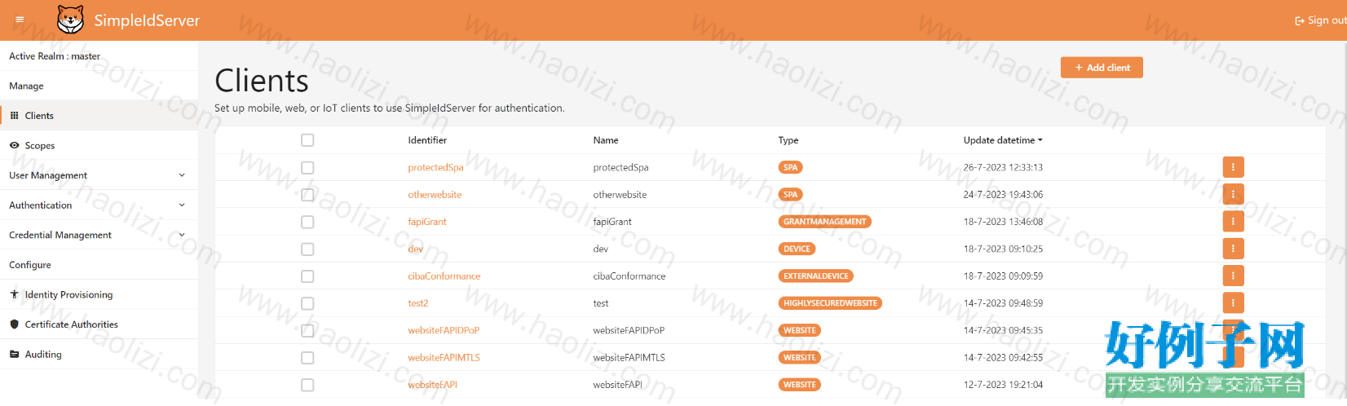
Task: Open the test2 client link
Action: click(418, 303)
